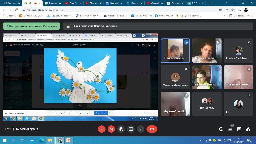Open the 'Ще 13 осіб' tile
Screen dimensions: 256x144
coord(207,104)
